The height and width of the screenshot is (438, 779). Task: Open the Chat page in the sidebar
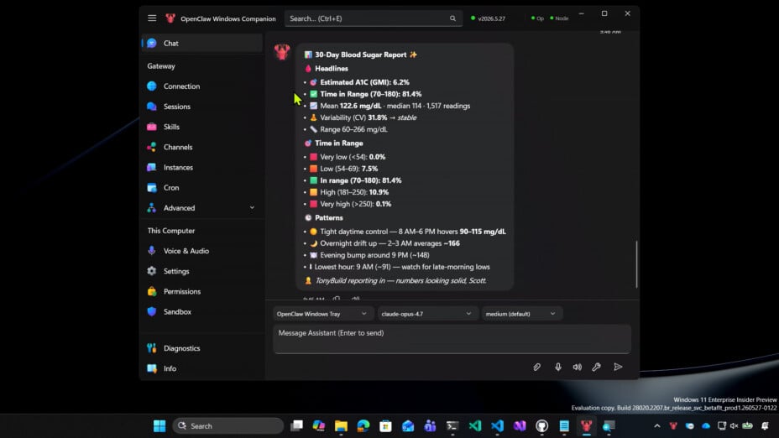coord(202,43)
